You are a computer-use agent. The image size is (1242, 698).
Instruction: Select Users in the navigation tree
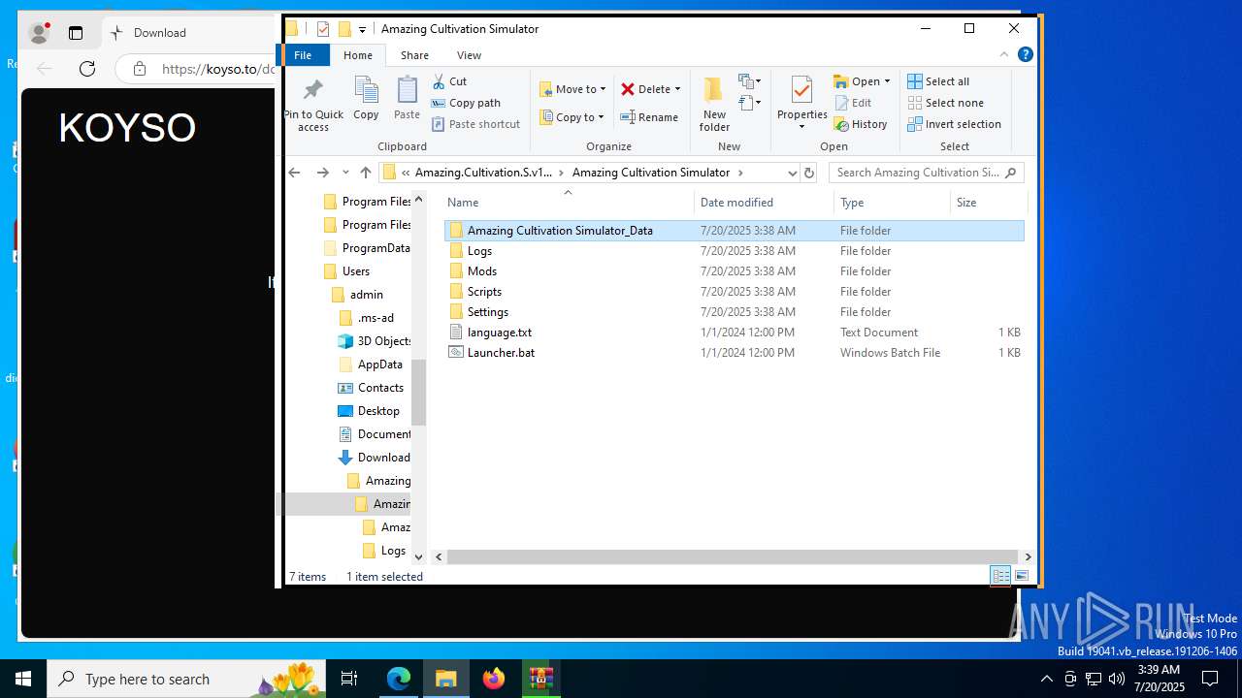[x=355, y=271]
